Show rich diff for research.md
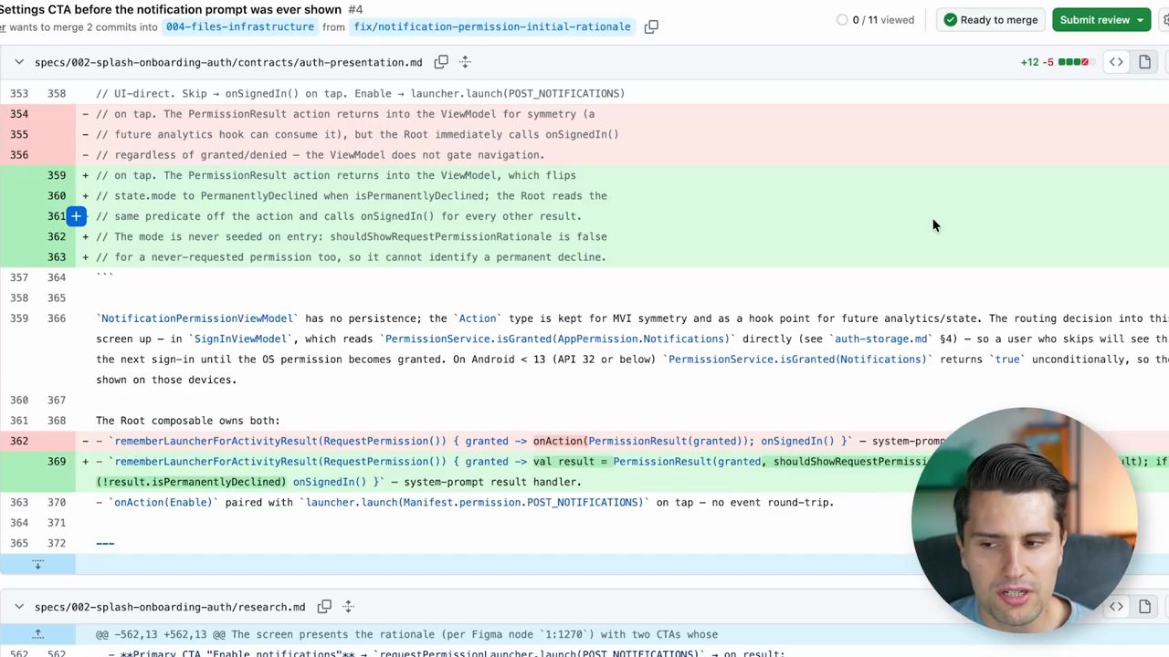This screenshot has width=1169, height=657. click(1144, 607)
